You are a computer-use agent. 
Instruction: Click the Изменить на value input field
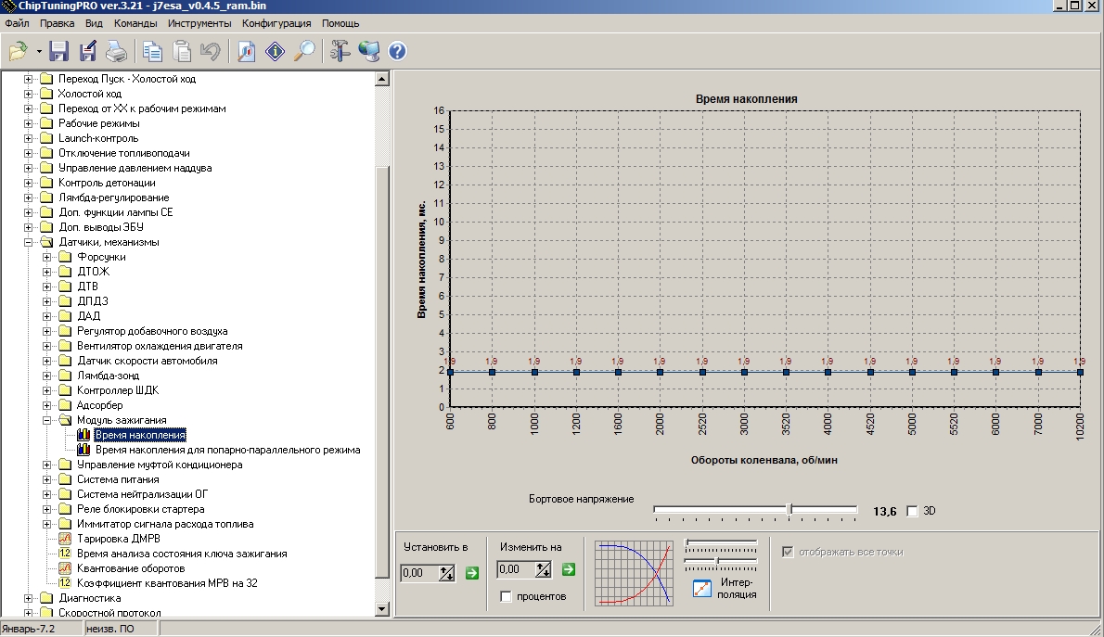click(x=517, y=569)
